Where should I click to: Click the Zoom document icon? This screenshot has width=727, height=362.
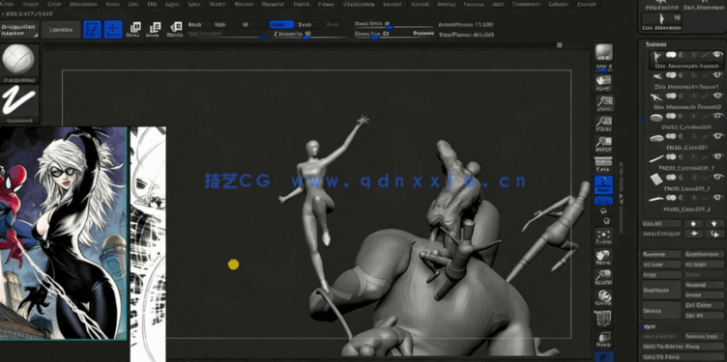click(x=603, y=103)
